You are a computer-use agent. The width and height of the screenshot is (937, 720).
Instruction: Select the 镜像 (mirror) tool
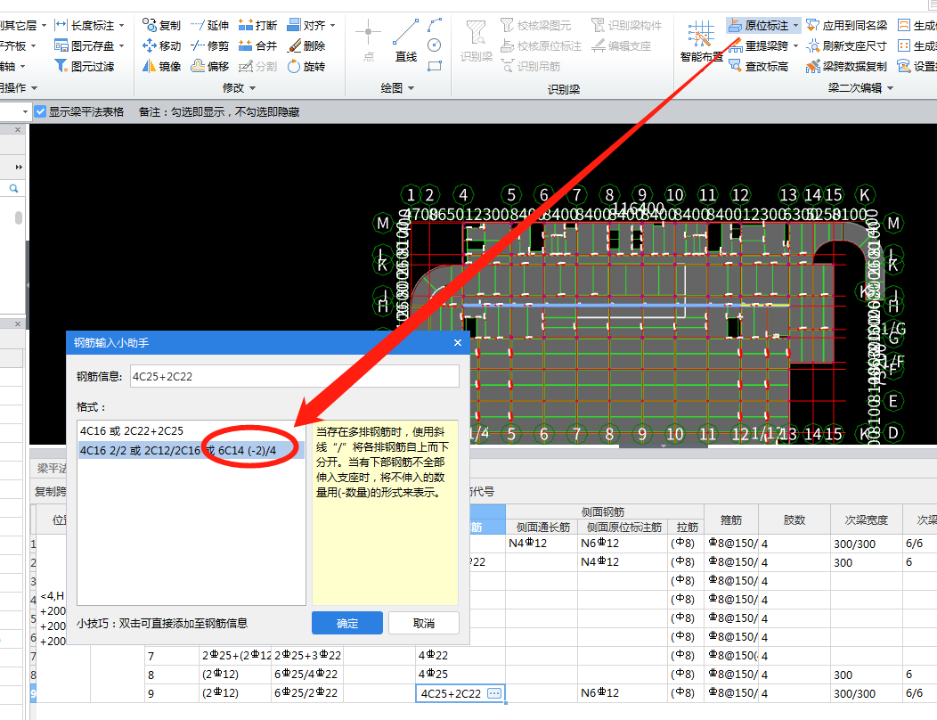pos(161,66)
